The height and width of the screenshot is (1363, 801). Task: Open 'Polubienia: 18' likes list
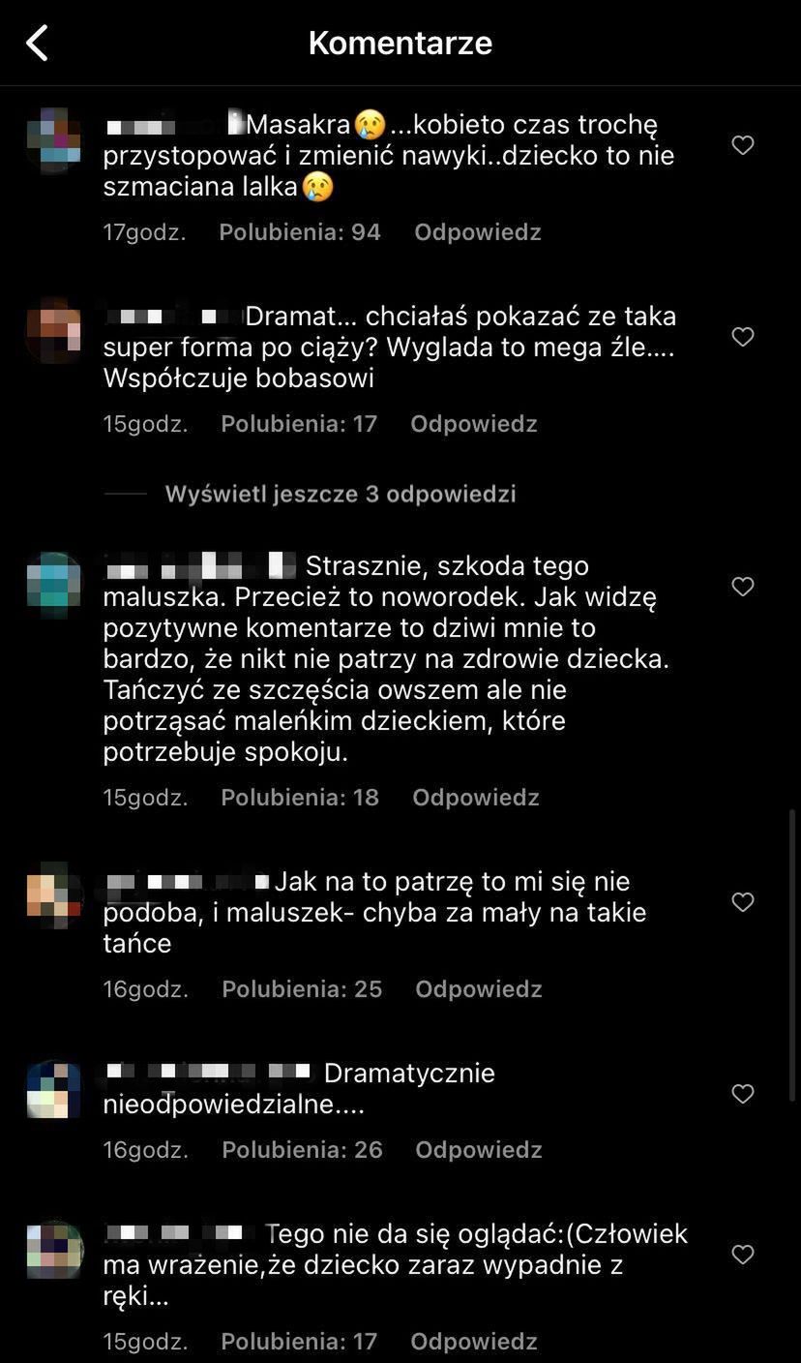(x=300, y=798)
